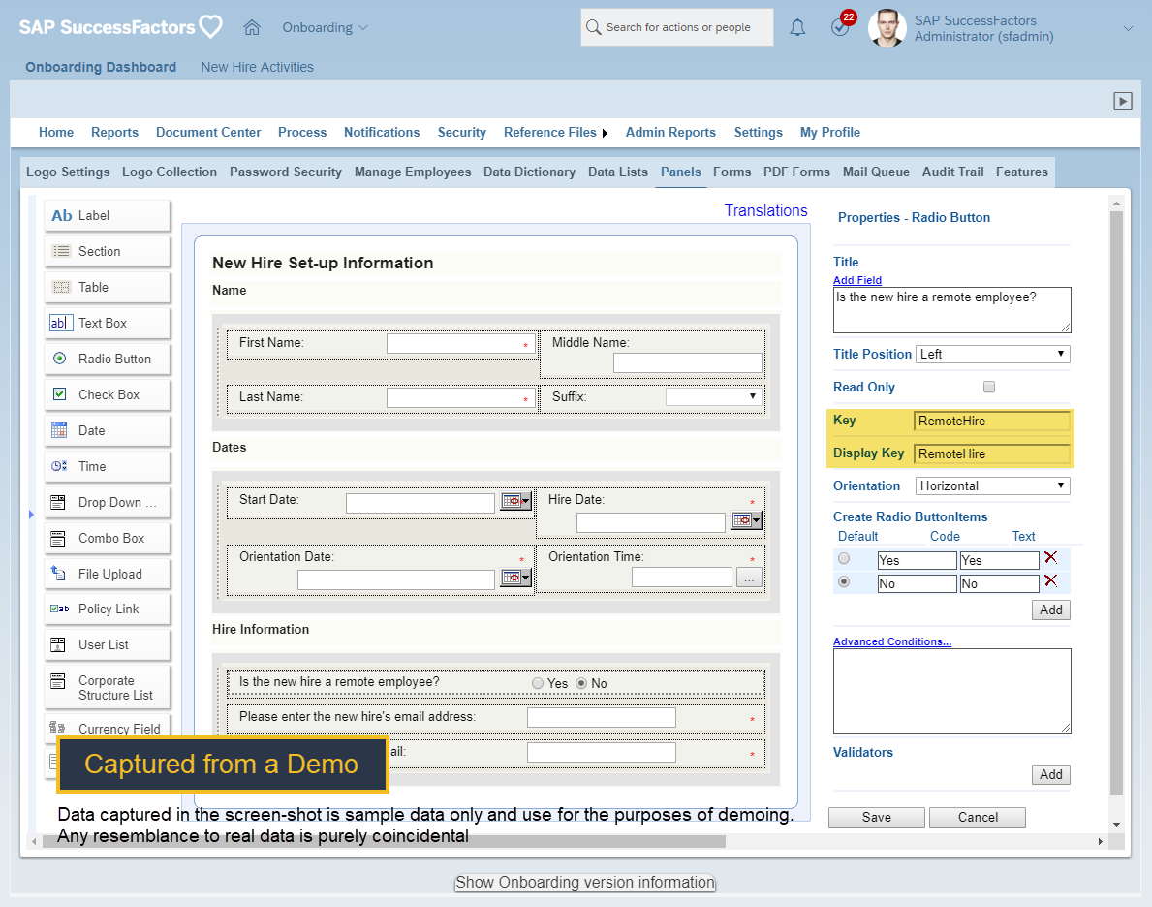Open the Hire Date calendar picker
The width and height of the screenshot is (1152, 907).
(747, 520)
